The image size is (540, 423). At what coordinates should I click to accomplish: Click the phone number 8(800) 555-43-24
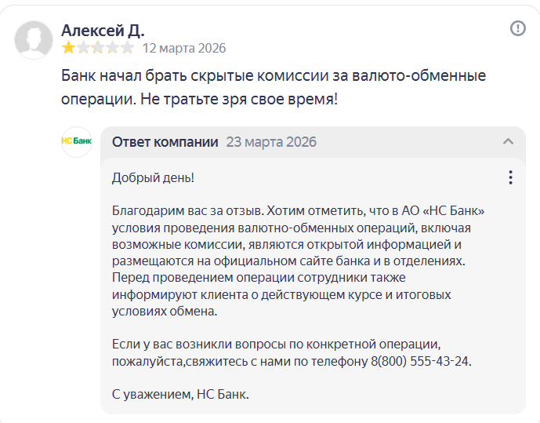tap(419, 361)
